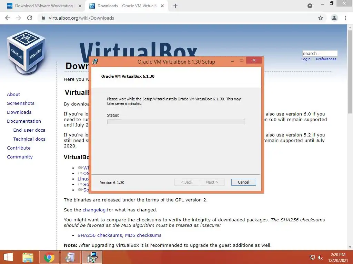The height and width of the screenshot is (264, 353).
Task: Open Technical docs link
Action: click(29, 139)
